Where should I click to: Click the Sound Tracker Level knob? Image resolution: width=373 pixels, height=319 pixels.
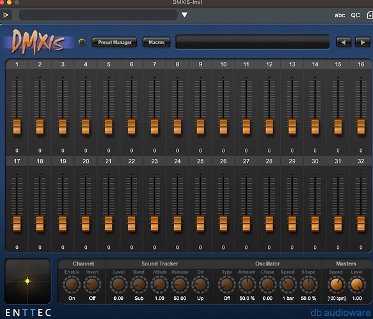(119, 285)
